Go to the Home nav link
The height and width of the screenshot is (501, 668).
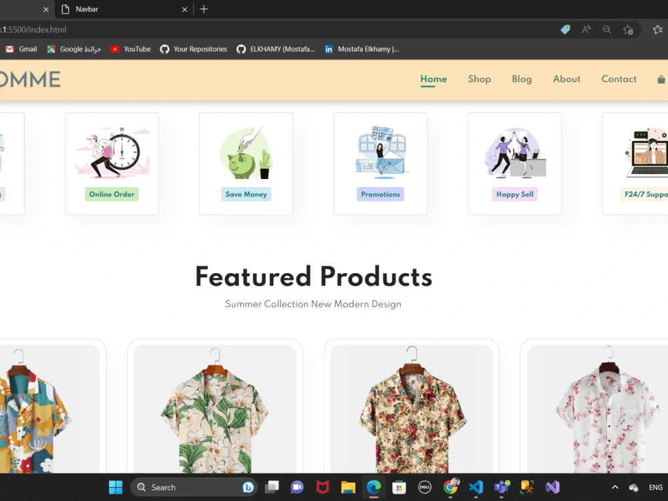434,79
